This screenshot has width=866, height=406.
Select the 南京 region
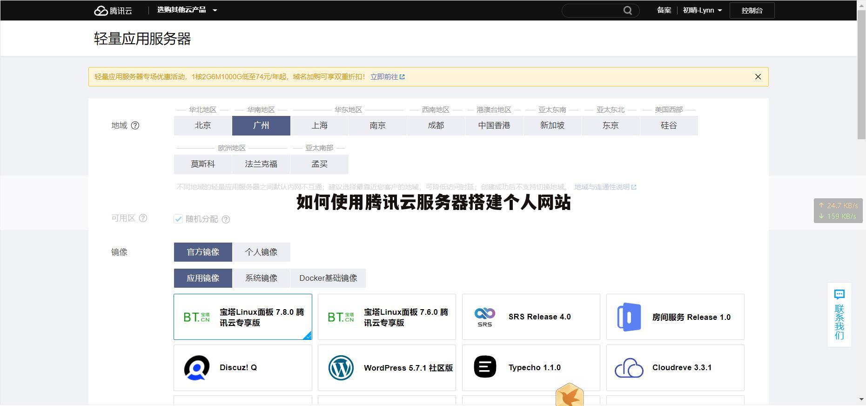pos(377,126)
